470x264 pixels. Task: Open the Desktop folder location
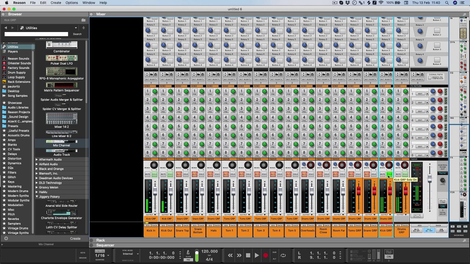[x=14, y=91]
